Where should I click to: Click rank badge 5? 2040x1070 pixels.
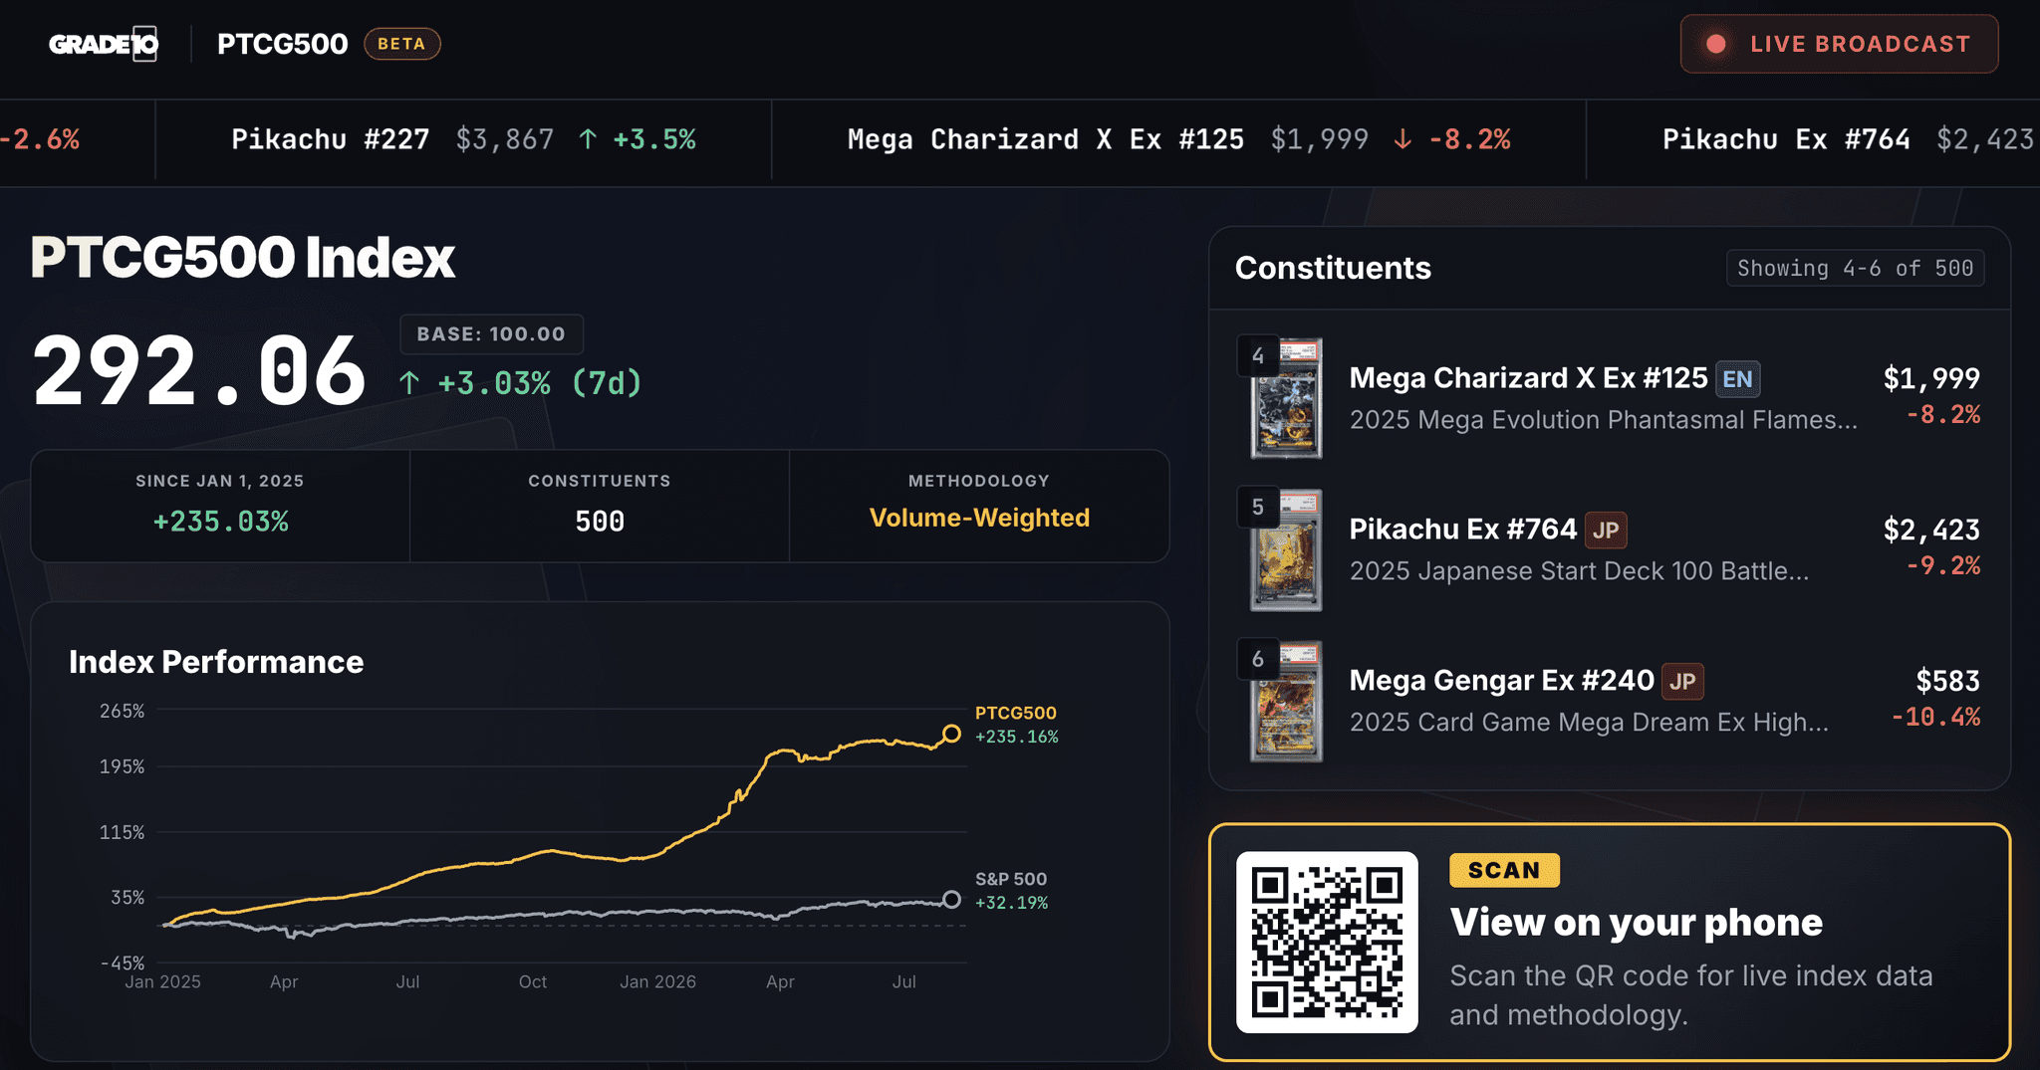tap(1258, 508)
